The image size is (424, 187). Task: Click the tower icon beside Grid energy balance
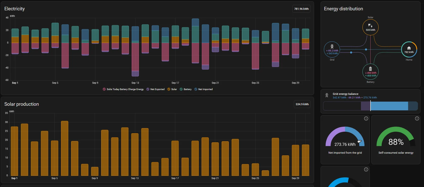pyautogui.click(x=327, y=95)
